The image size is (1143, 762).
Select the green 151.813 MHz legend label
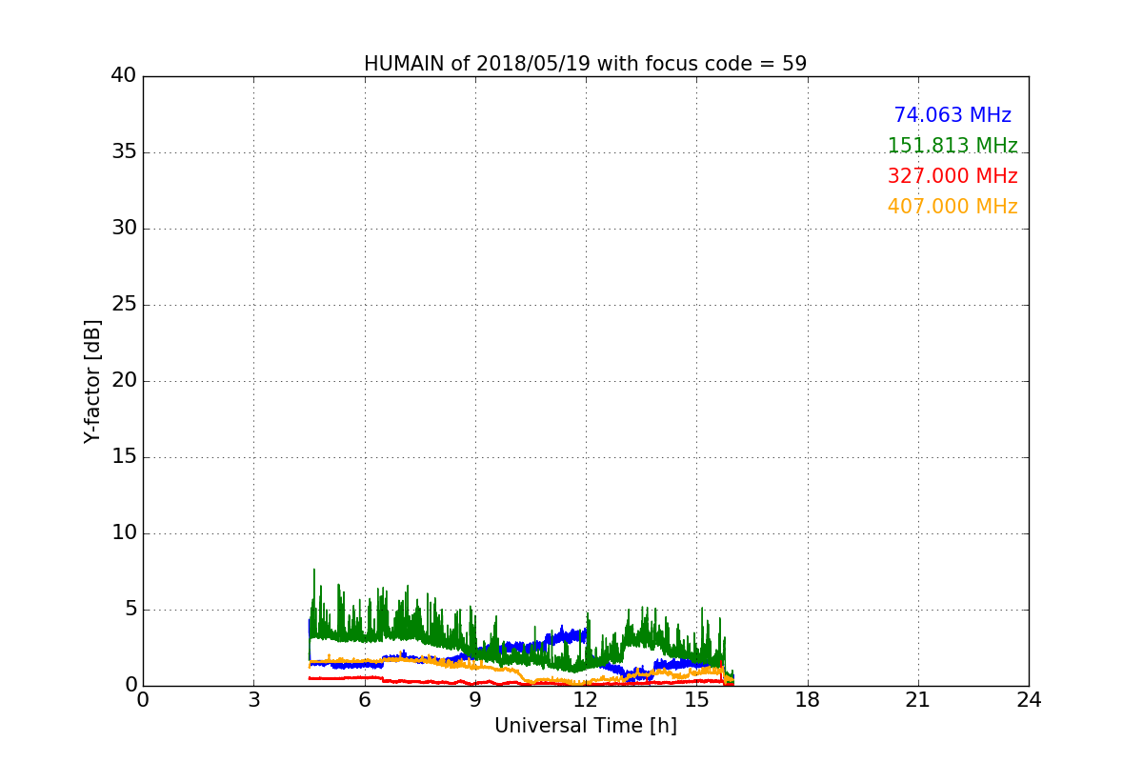[952, 146]
